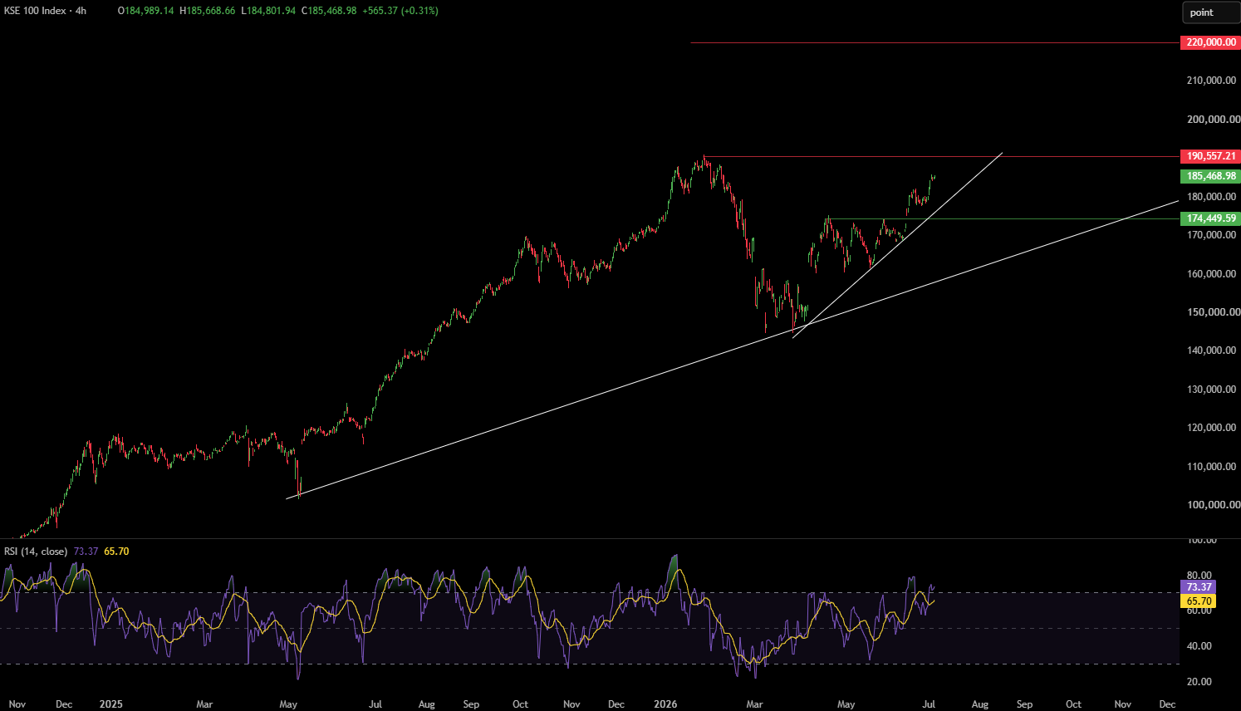The image size is (1241, 711).
Task: Open the RSI (14, close) indicator legend
Action: point(36,552)
